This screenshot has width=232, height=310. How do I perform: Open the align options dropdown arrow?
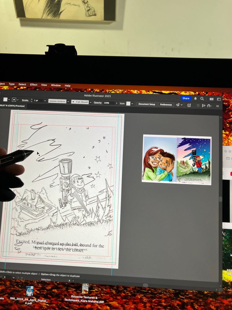pyautogui.click(x=182, y=105)
